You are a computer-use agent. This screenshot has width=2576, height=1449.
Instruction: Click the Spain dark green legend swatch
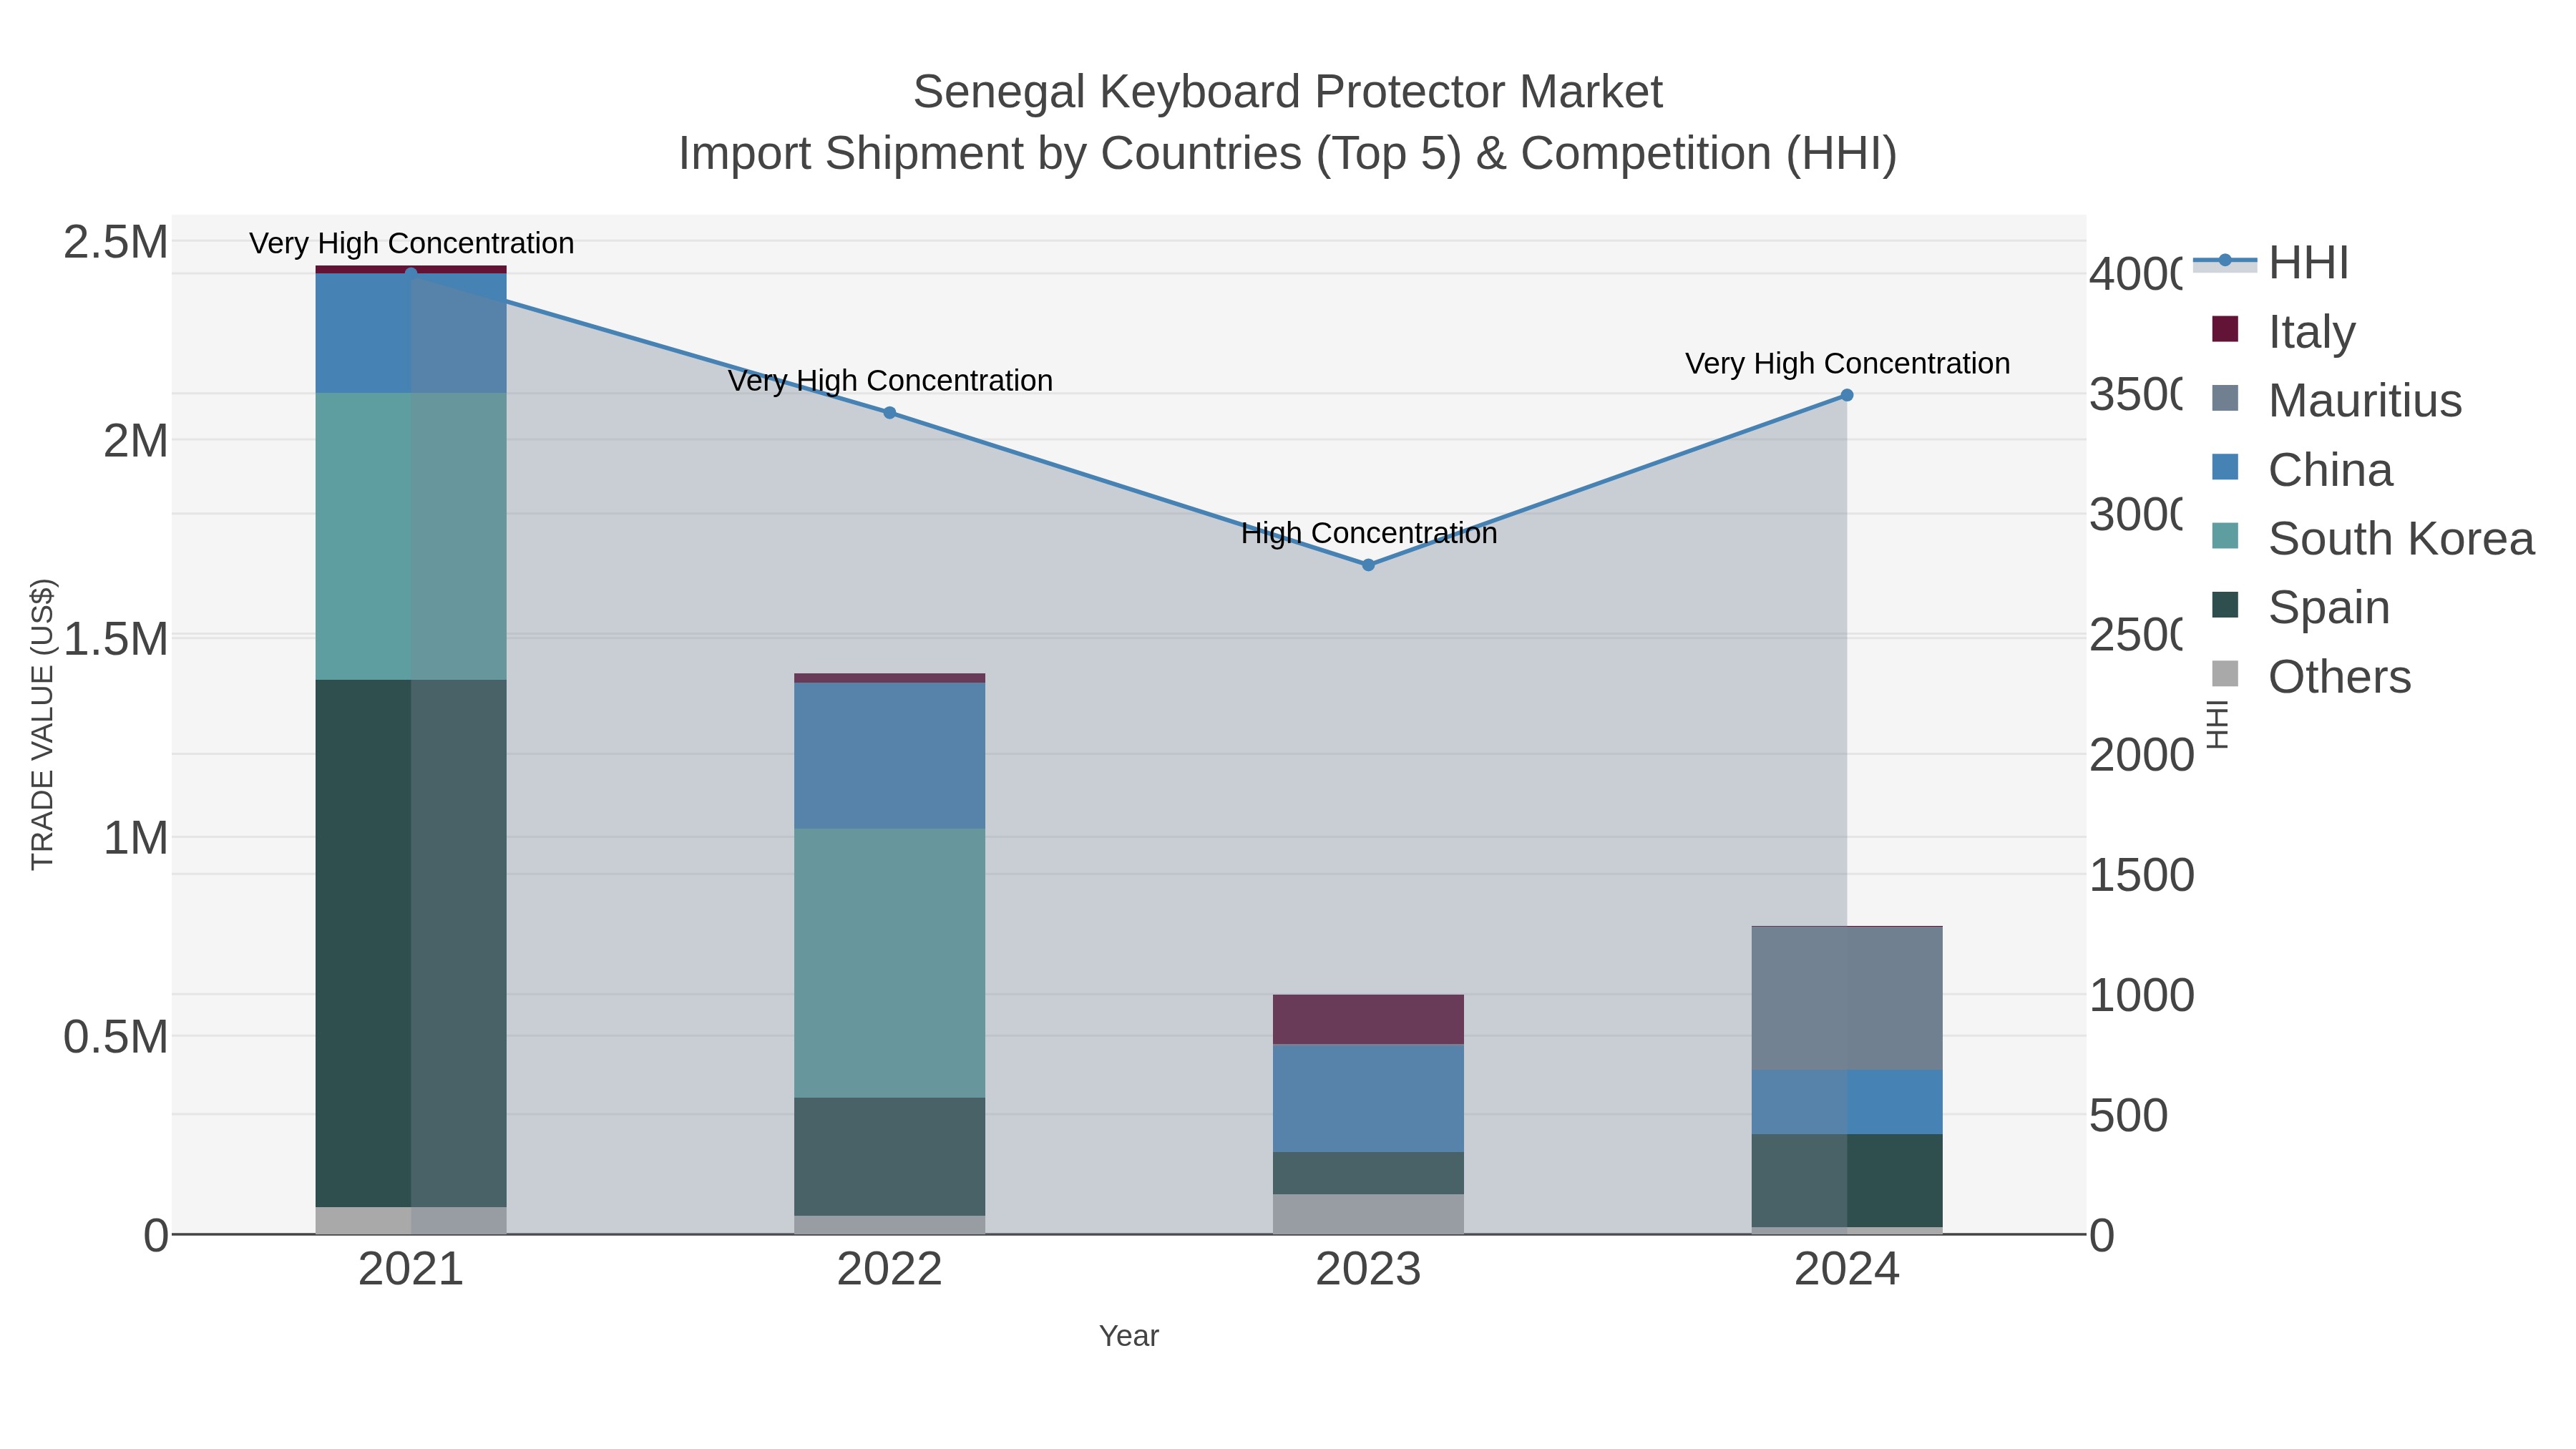[2225, 605]
